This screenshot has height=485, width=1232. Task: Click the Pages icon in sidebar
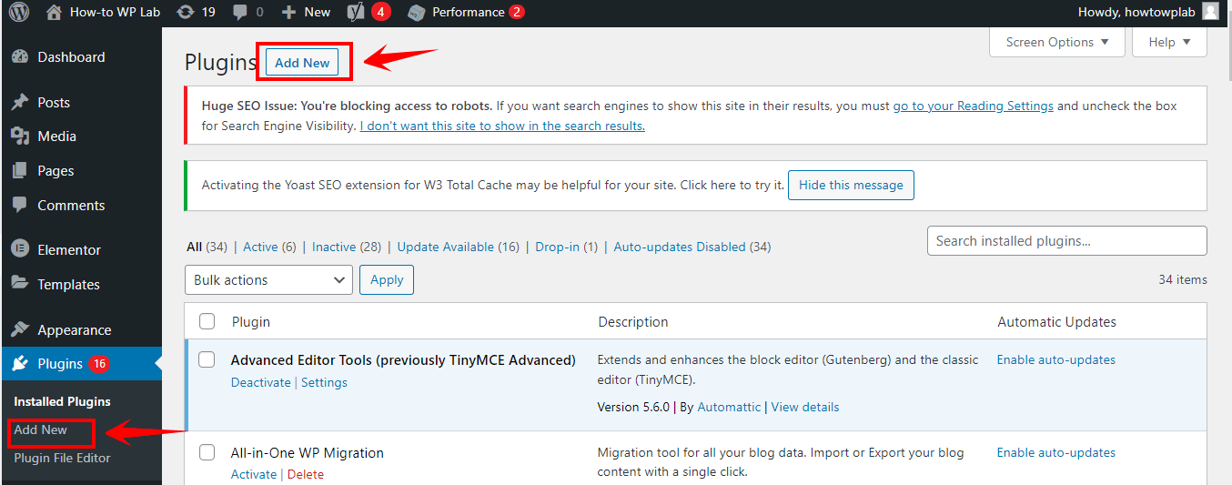20,170
